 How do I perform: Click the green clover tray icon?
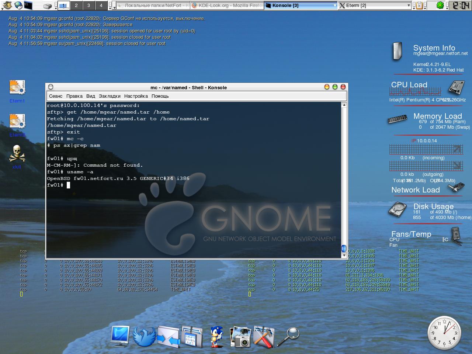[440, 5]
